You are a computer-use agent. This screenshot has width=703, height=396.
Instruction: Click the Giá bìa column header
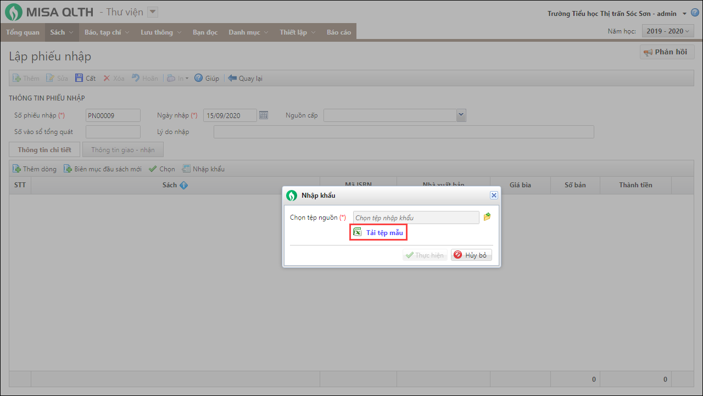[520, 185]
